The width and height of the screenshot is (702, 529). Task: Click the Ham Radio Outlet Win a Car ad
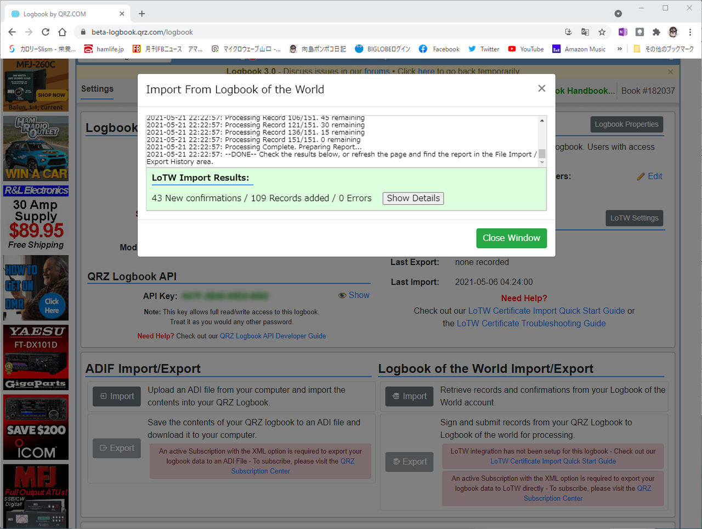tap(36, 148)
